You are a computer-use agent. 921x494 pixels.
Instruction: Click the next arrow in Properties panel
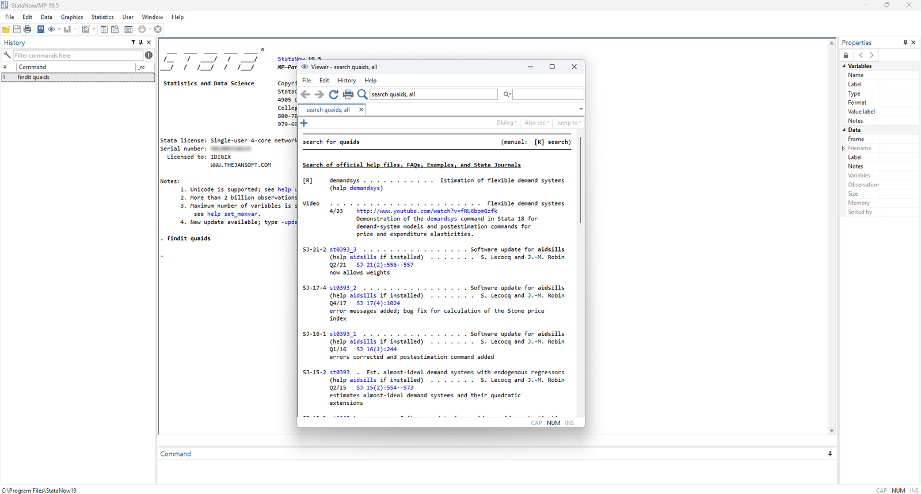(x=872, y=55)
